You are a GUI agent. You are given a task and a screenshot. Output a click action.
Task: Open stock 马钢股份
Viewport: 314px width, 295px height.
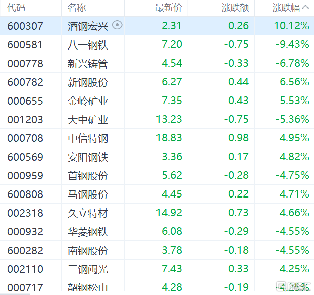[x=88, y=194]
